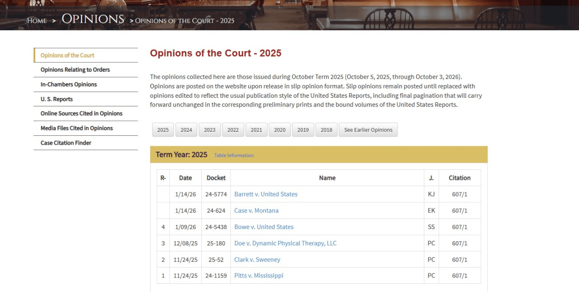This screenshot has height=292, width=579.
Task: Switch to the 2023 term tab
Action: click(210, 130)
